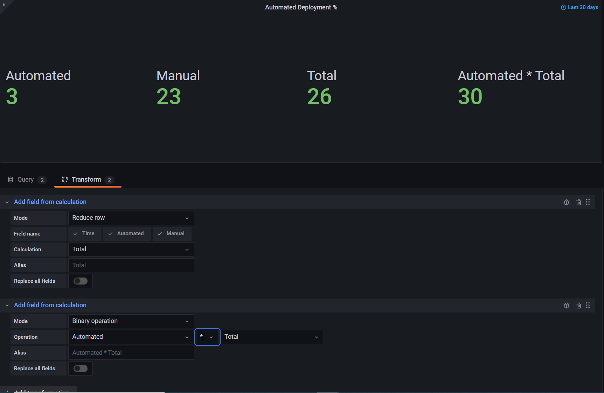
Task: Open the Reduce row mode dropdown
Action: [131, 218]
